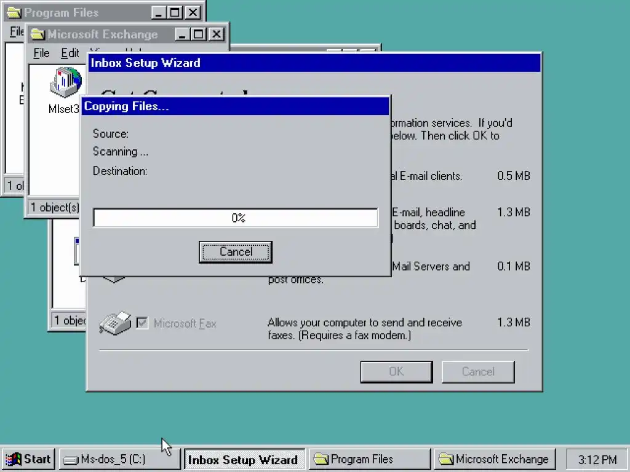Switch to Program Files taskbar button

tap(370, 459)
